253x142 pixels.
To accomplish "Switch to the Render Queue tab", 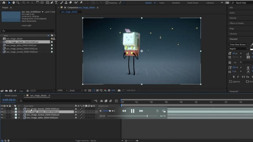I will 11,95.
